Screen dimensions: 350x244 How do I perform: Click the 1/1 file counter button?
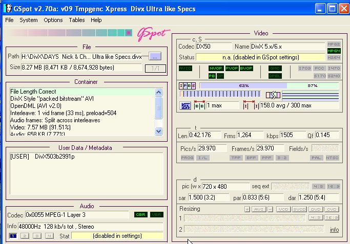155,69
